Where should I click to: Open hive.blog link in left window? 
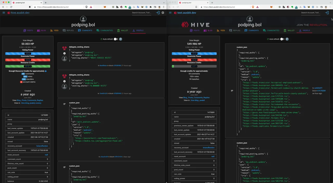pos(25,103)
